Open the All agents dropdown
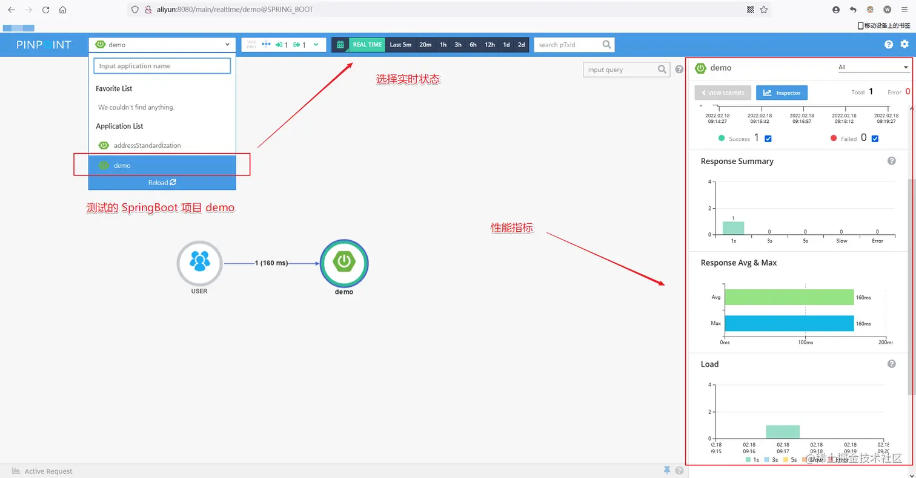Image resolution: width=916 pixels, height=478 pixels. [x=874, y=67]
